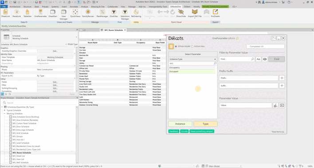Select the Whole Model radio button
The image size is (314, 168).
coord(176,46)
